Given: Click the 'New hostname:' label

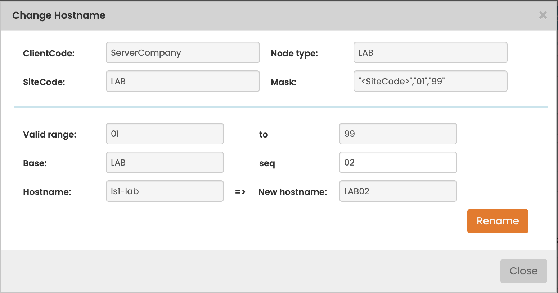Looking at the screenshot, I should [292, 192].
